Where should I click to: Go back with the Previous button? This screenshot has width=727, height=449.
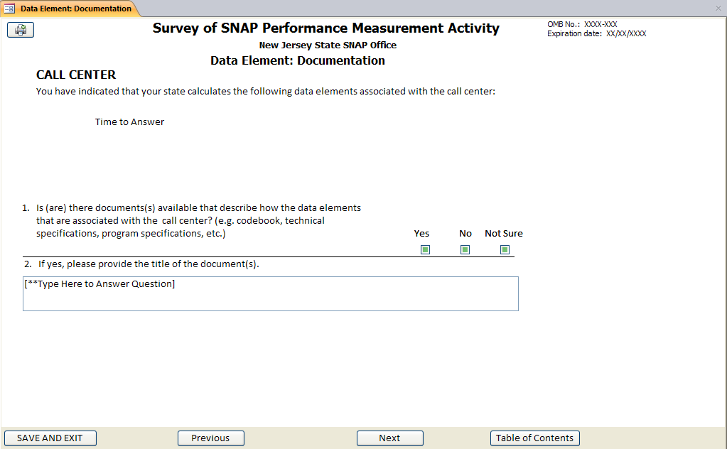point(210,438)
